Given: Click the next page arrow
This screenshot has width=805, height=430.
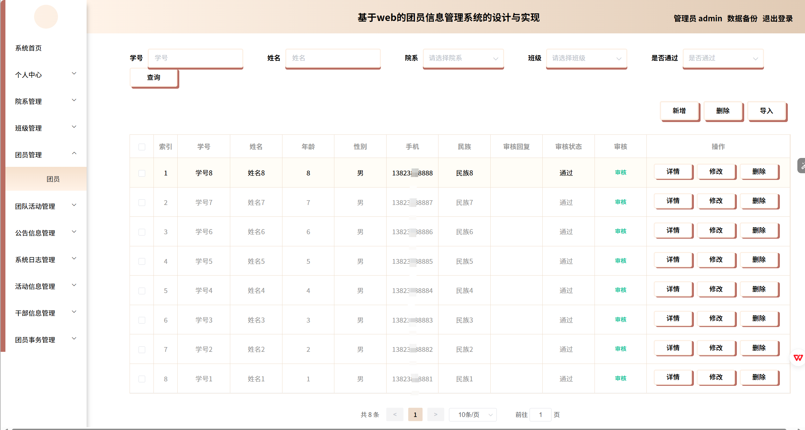Looking at the screenshot, I should click(435, 414).
